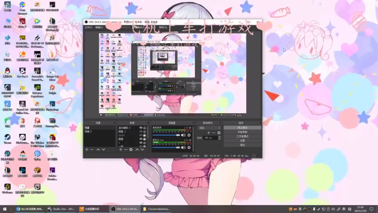Open the 文件(F) menu in OBS
This screenshot has height=213, width=378.
(x=88, y=27)
